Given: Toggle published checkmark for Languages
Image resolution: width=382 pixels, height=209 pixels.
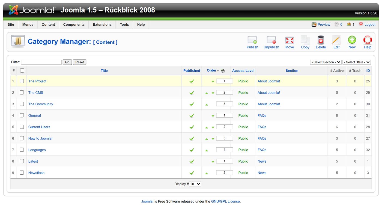Looking at the screenshot, I should pos(192,150).
